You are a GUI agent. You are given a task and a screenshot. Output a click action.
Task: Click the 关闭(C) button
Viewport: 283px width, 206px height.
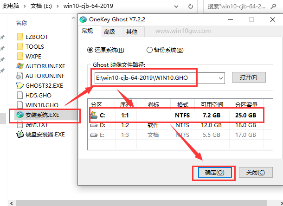(x=256, y=173)
